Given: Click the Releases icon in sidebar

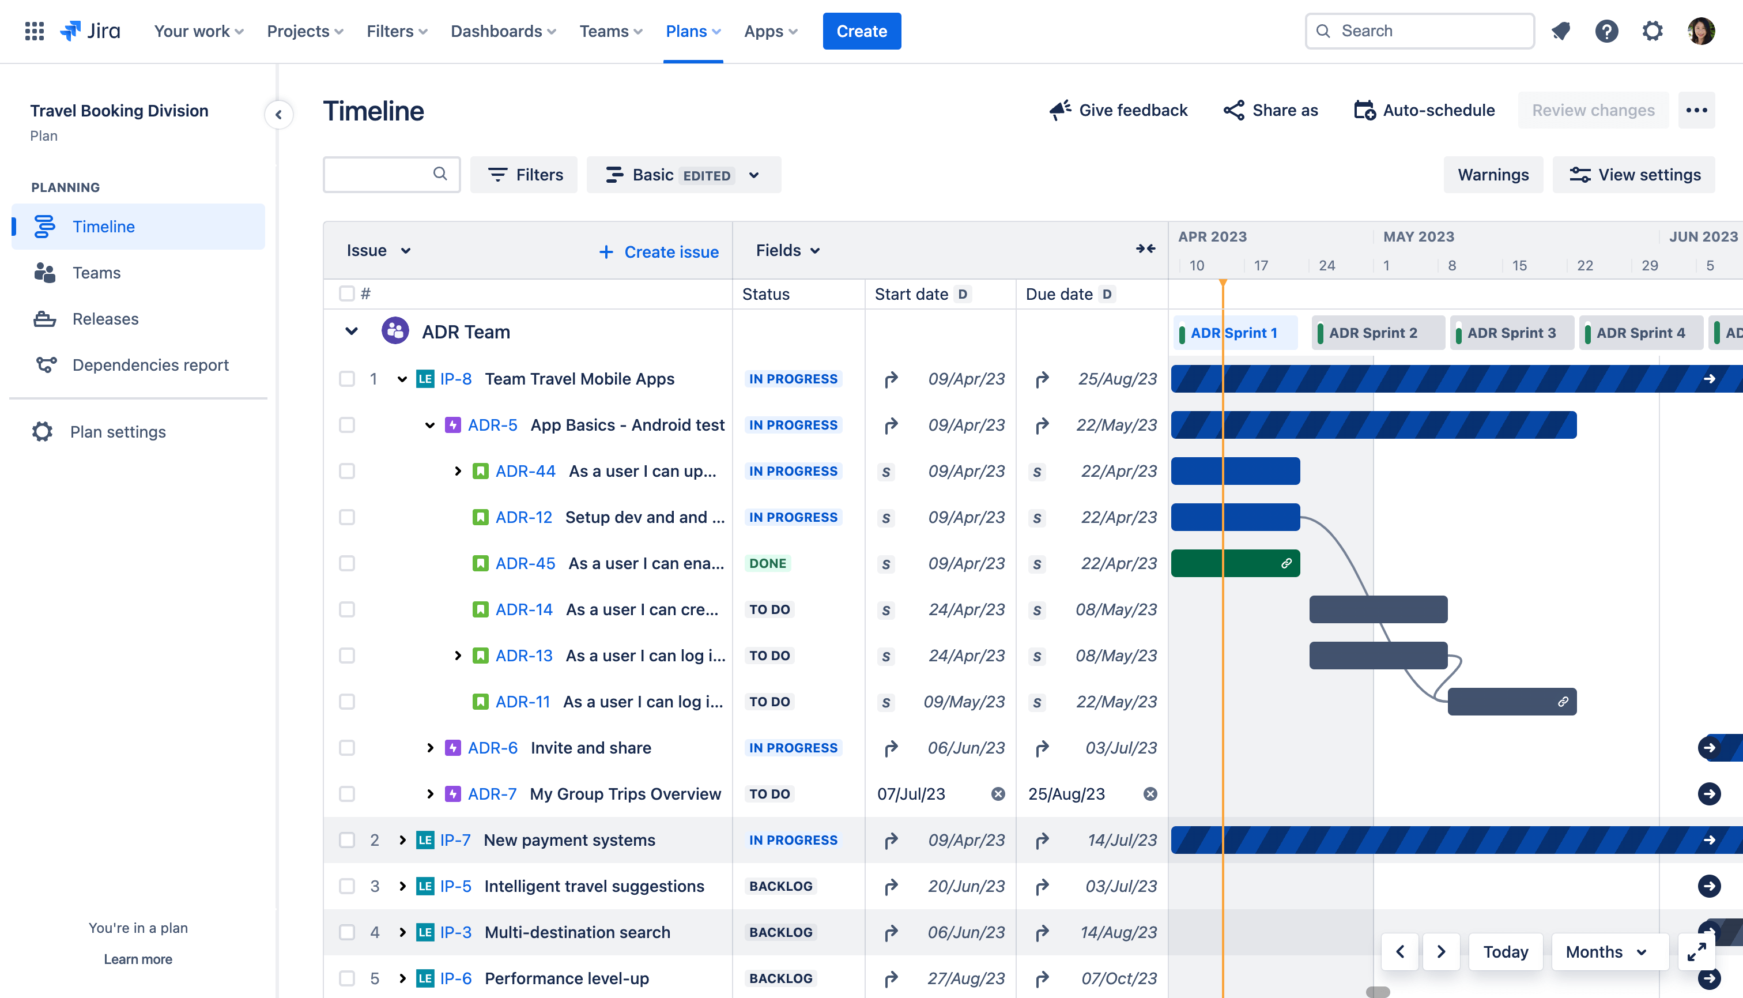Looking at the screenshot, I should point(44,318).
